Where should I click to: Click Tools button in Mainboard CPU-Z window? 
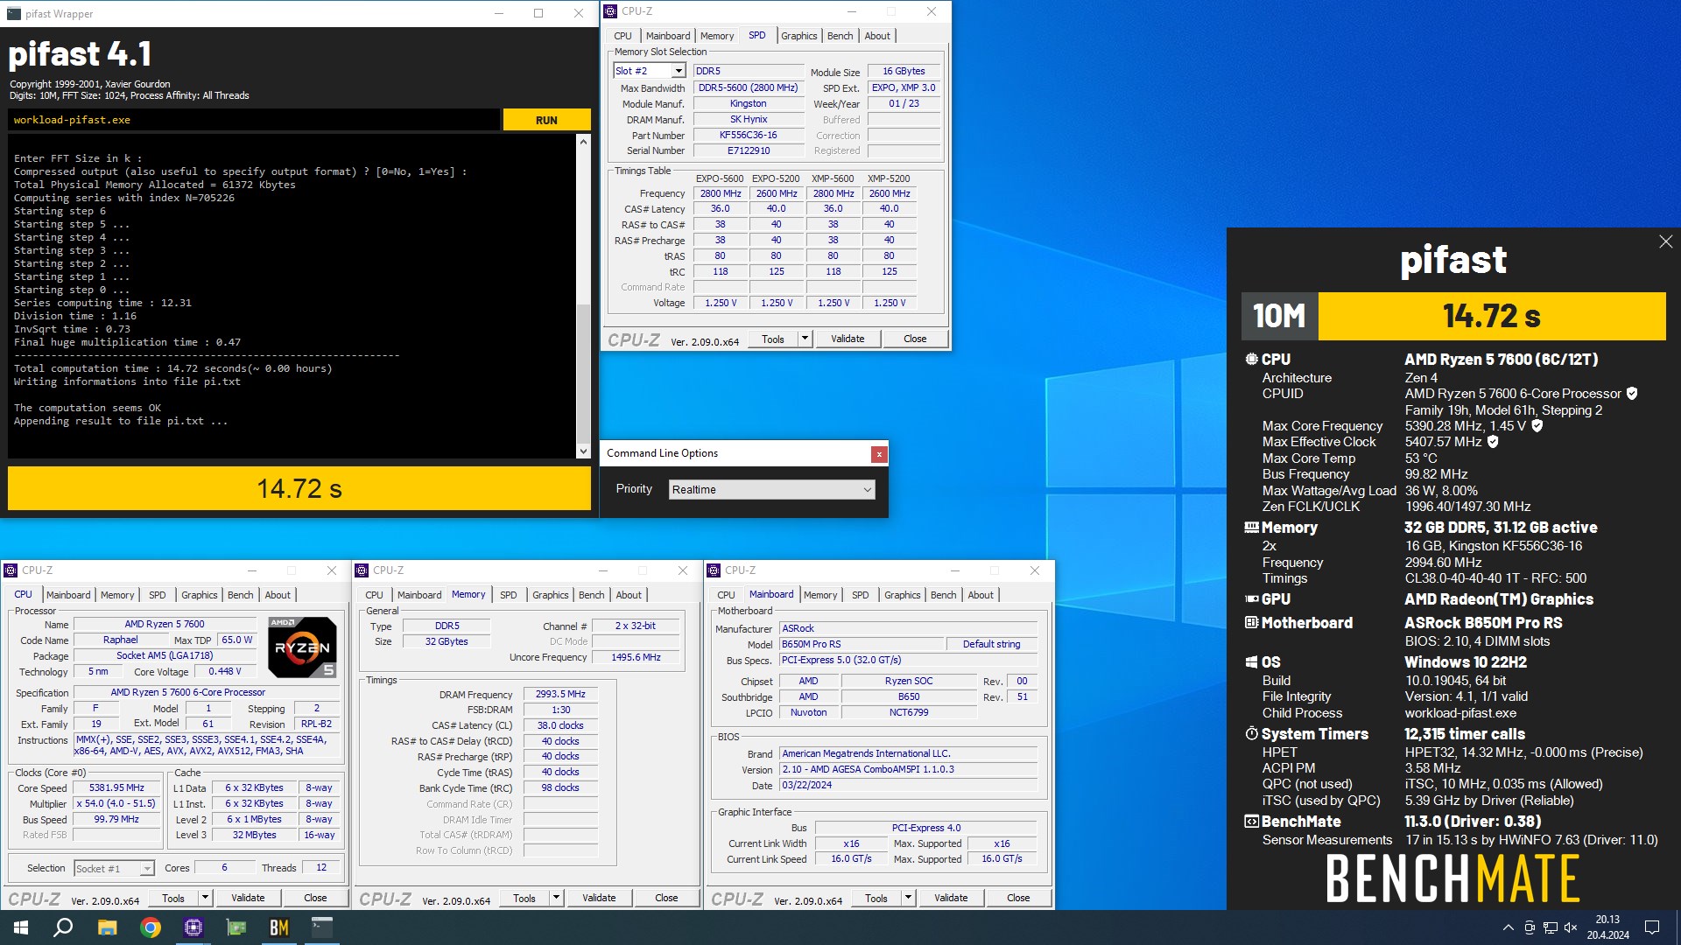pyautogui.click(x=876, y=898)
